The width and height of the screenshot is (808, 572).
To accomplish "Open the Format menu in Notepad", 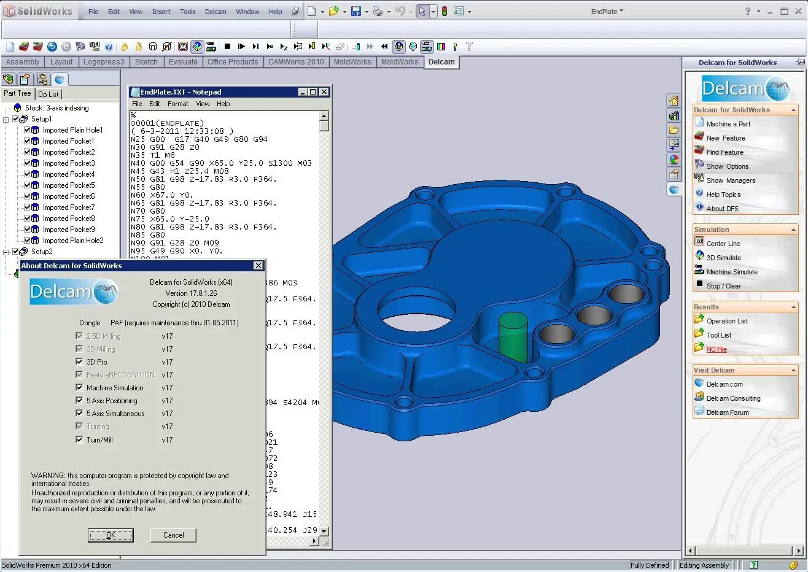I will click(x=178, y=104).
